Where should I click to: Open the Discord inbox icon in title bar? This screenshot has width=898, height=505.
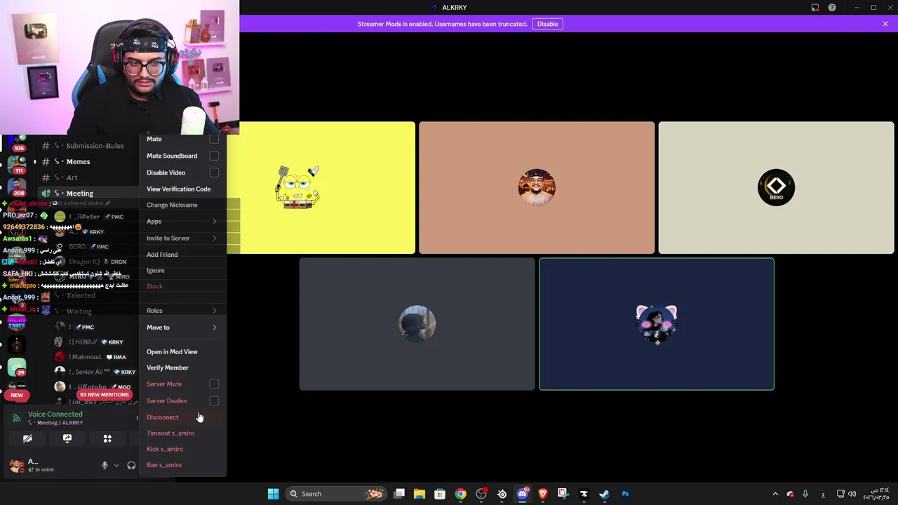click(x=815, y=8)
